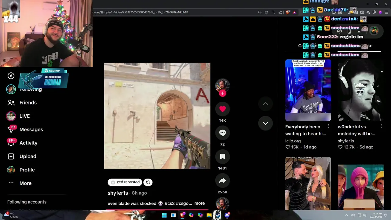The width and height of the screenshot is (391, 220).
Task: Open the Leo AI sparkle icon
Action: 368,12
